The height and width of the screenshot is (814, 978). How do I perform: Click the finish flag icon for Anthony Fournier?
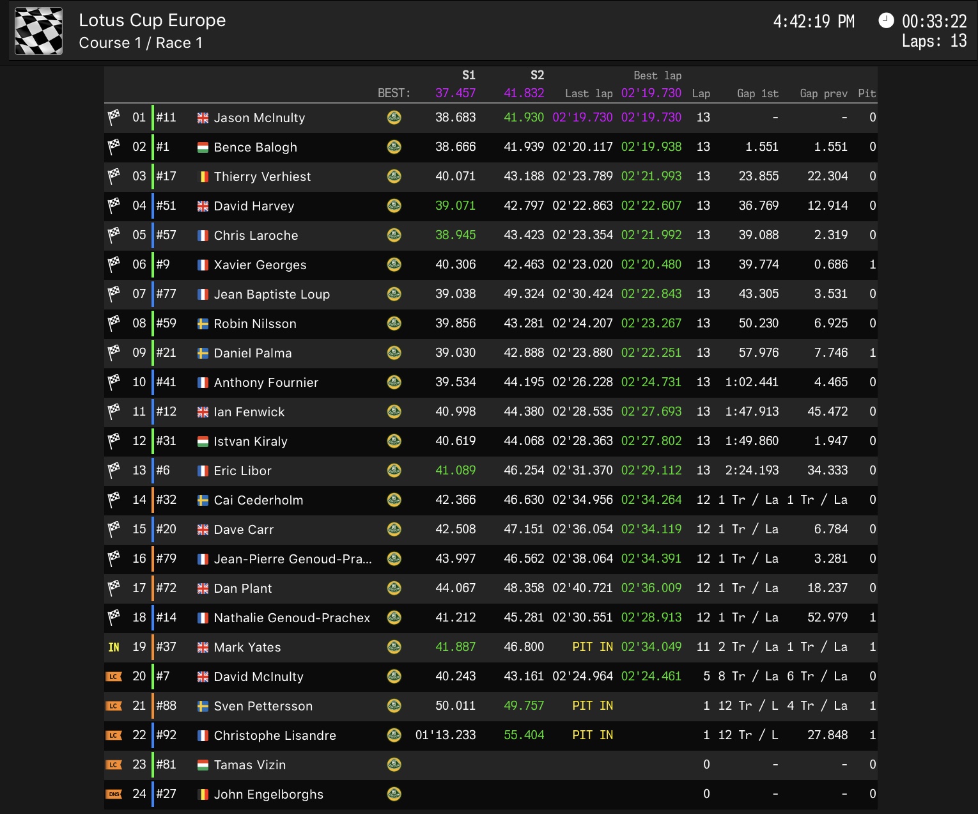[114, 382]
